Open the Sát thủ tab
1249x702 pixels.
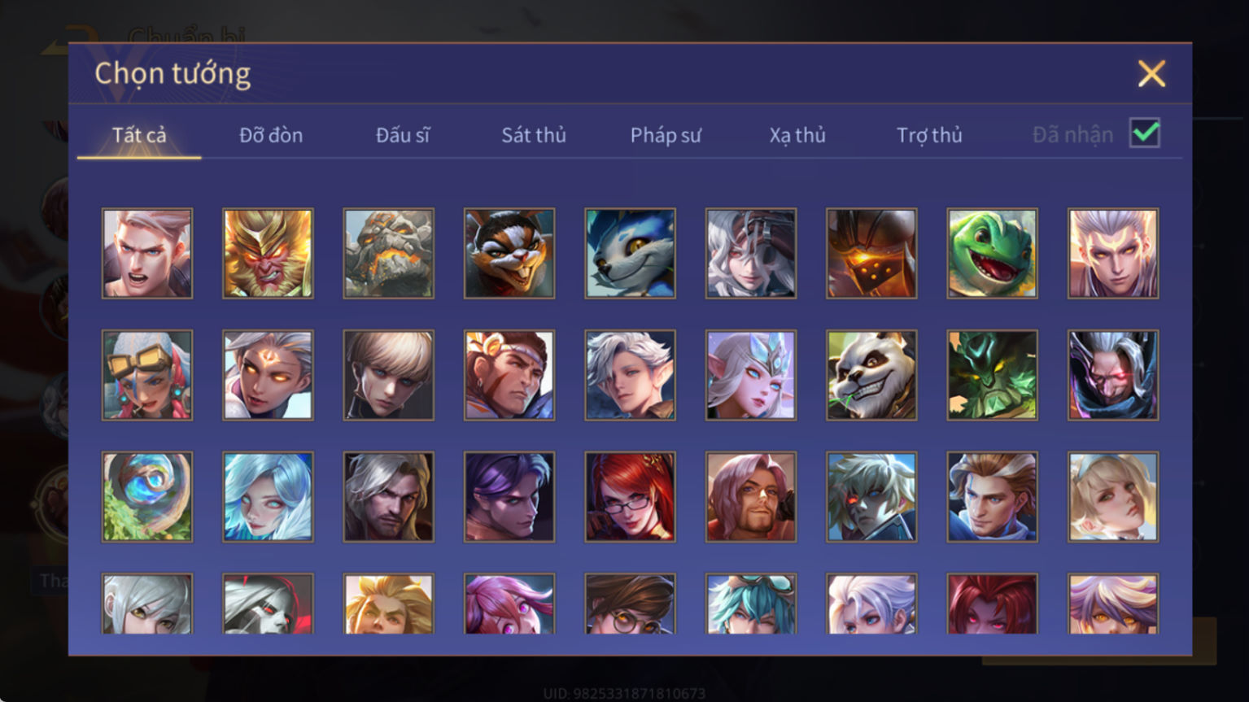[x=534, y=135]
